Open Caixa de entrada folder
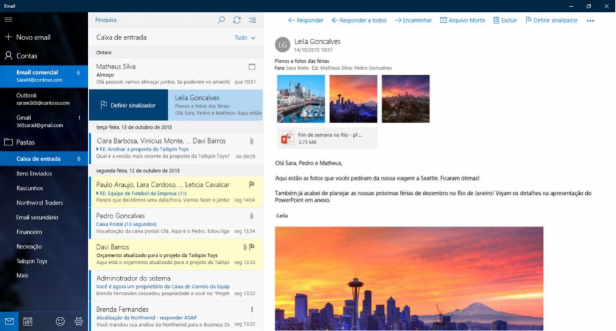 44,158
